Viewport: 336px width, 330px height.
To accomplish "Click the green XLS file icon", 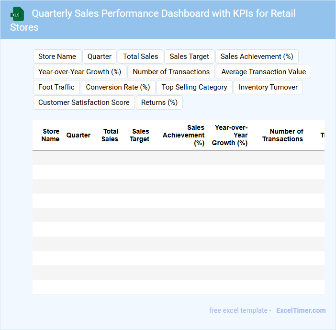I will (17, 14).
